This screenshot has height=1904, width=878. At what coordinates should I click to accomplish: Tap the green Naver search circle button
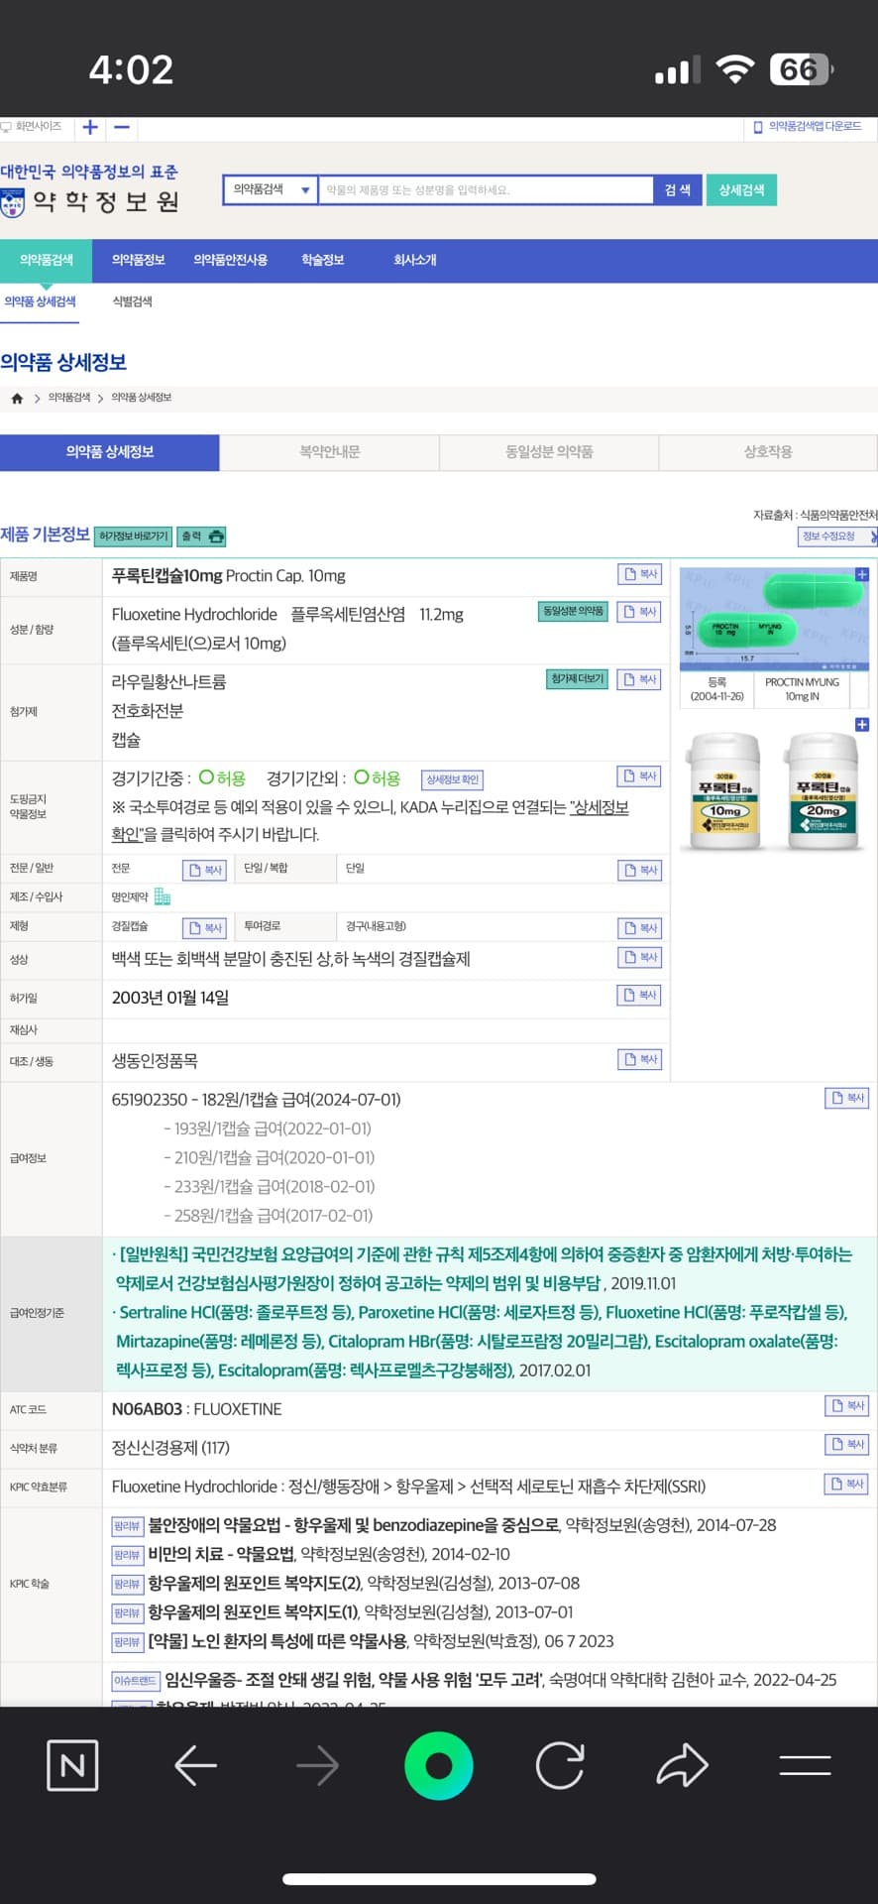click(x=438, y=1765)
